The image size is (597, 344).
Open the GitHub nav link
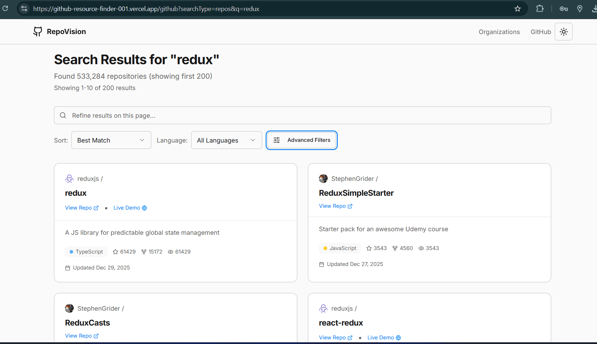(541, 32)
